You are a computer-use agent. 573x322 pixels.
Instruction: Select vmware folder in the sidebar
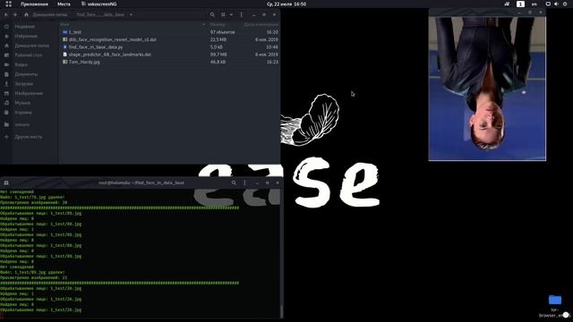tap(21, 124)
